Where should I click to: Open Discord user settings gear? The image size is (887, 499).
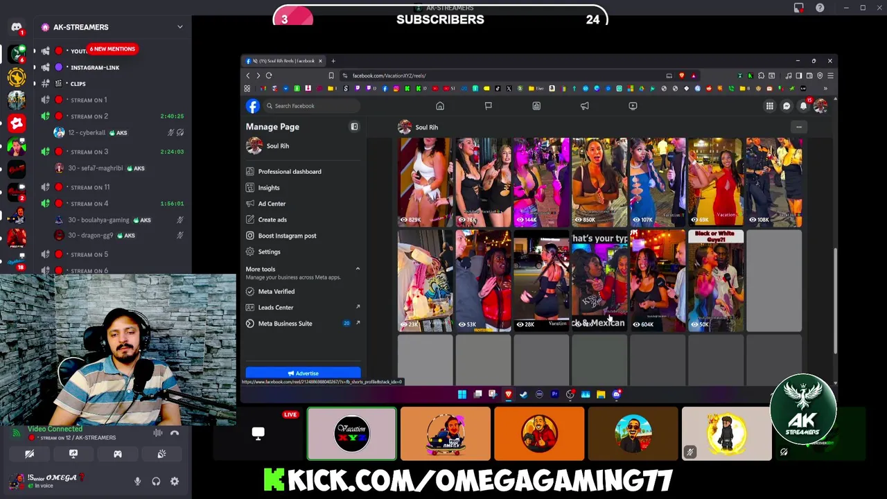point(175,481)
